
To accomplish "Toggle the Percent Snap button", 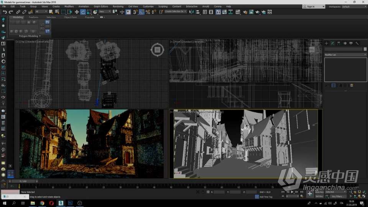I will click(x=148, y=12).
